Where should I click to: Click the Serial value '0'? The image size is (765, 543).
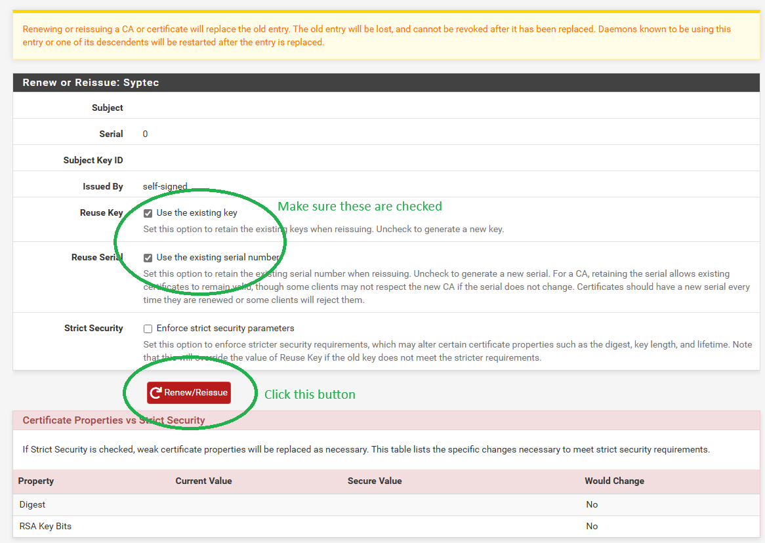[146, 134]
